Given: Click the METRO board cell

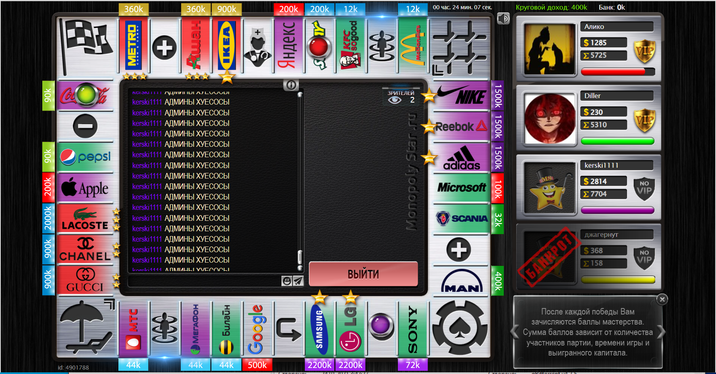Looking at the screenshot, I should point(134,45).
